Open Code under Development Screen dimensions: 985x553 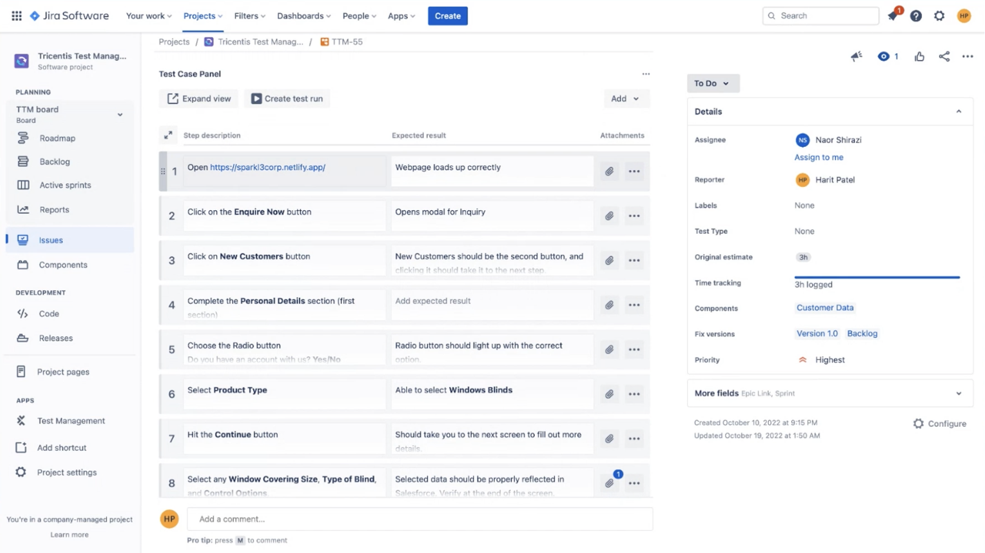click(49, 314)
